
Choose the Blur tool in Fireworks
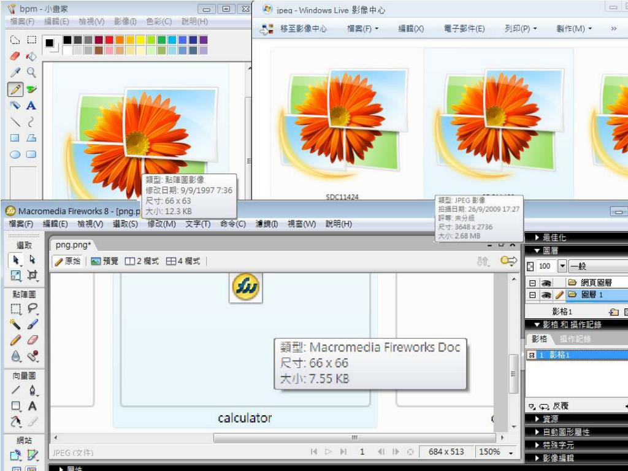(x=15, y=356)
